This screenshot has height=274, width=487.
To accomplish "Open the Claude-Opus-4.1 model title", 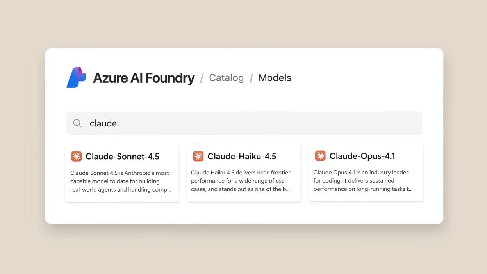I will [362, 156].
